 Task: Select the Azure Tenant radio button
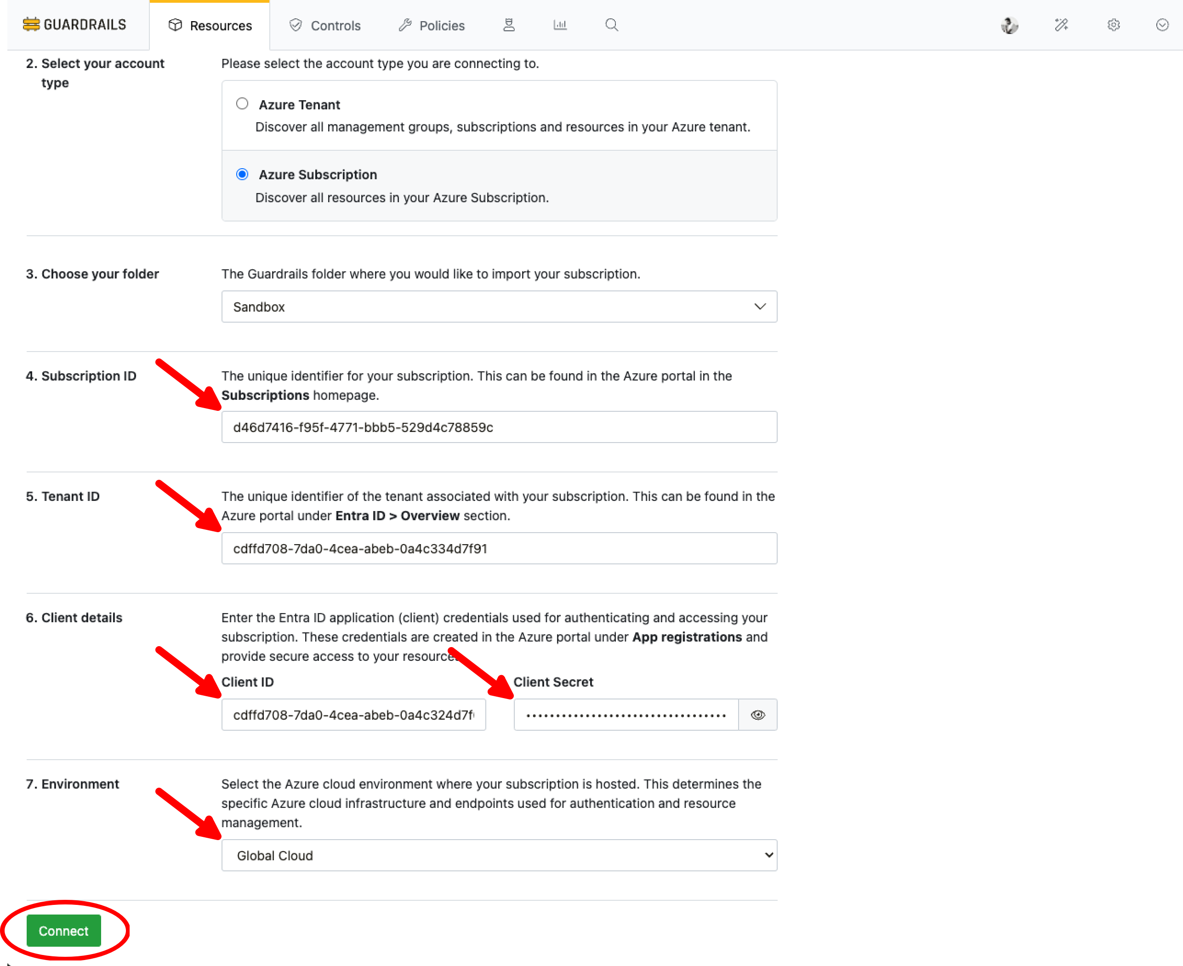coord(242,104)
